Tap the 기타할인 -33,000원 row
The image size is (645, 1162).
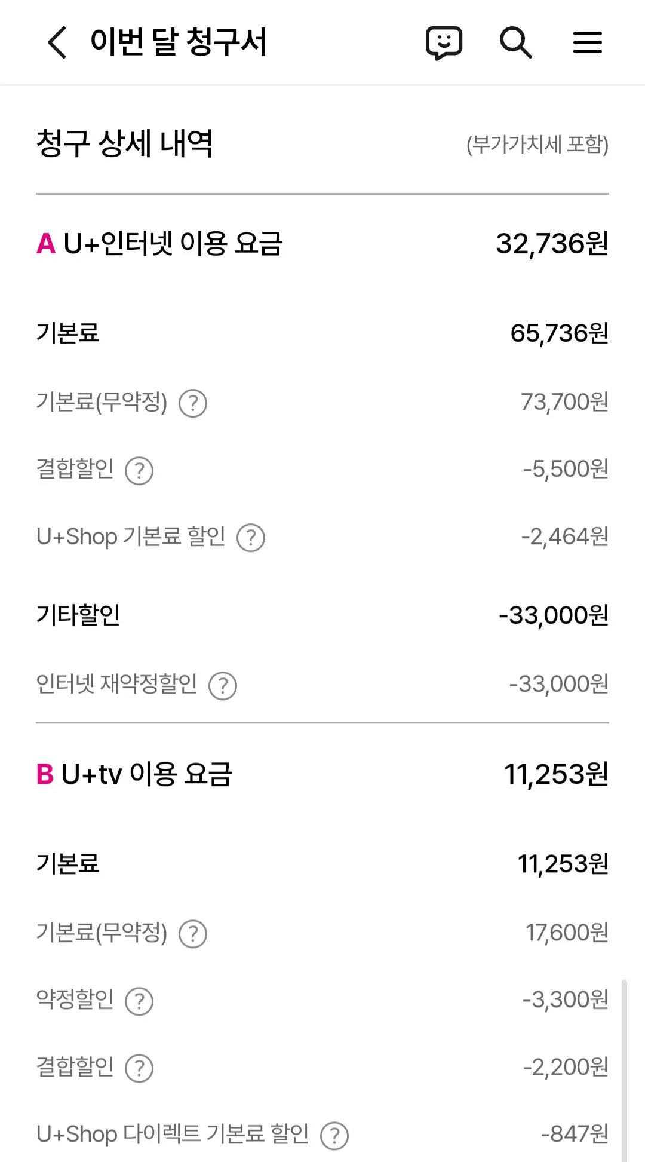coord(322,615)
